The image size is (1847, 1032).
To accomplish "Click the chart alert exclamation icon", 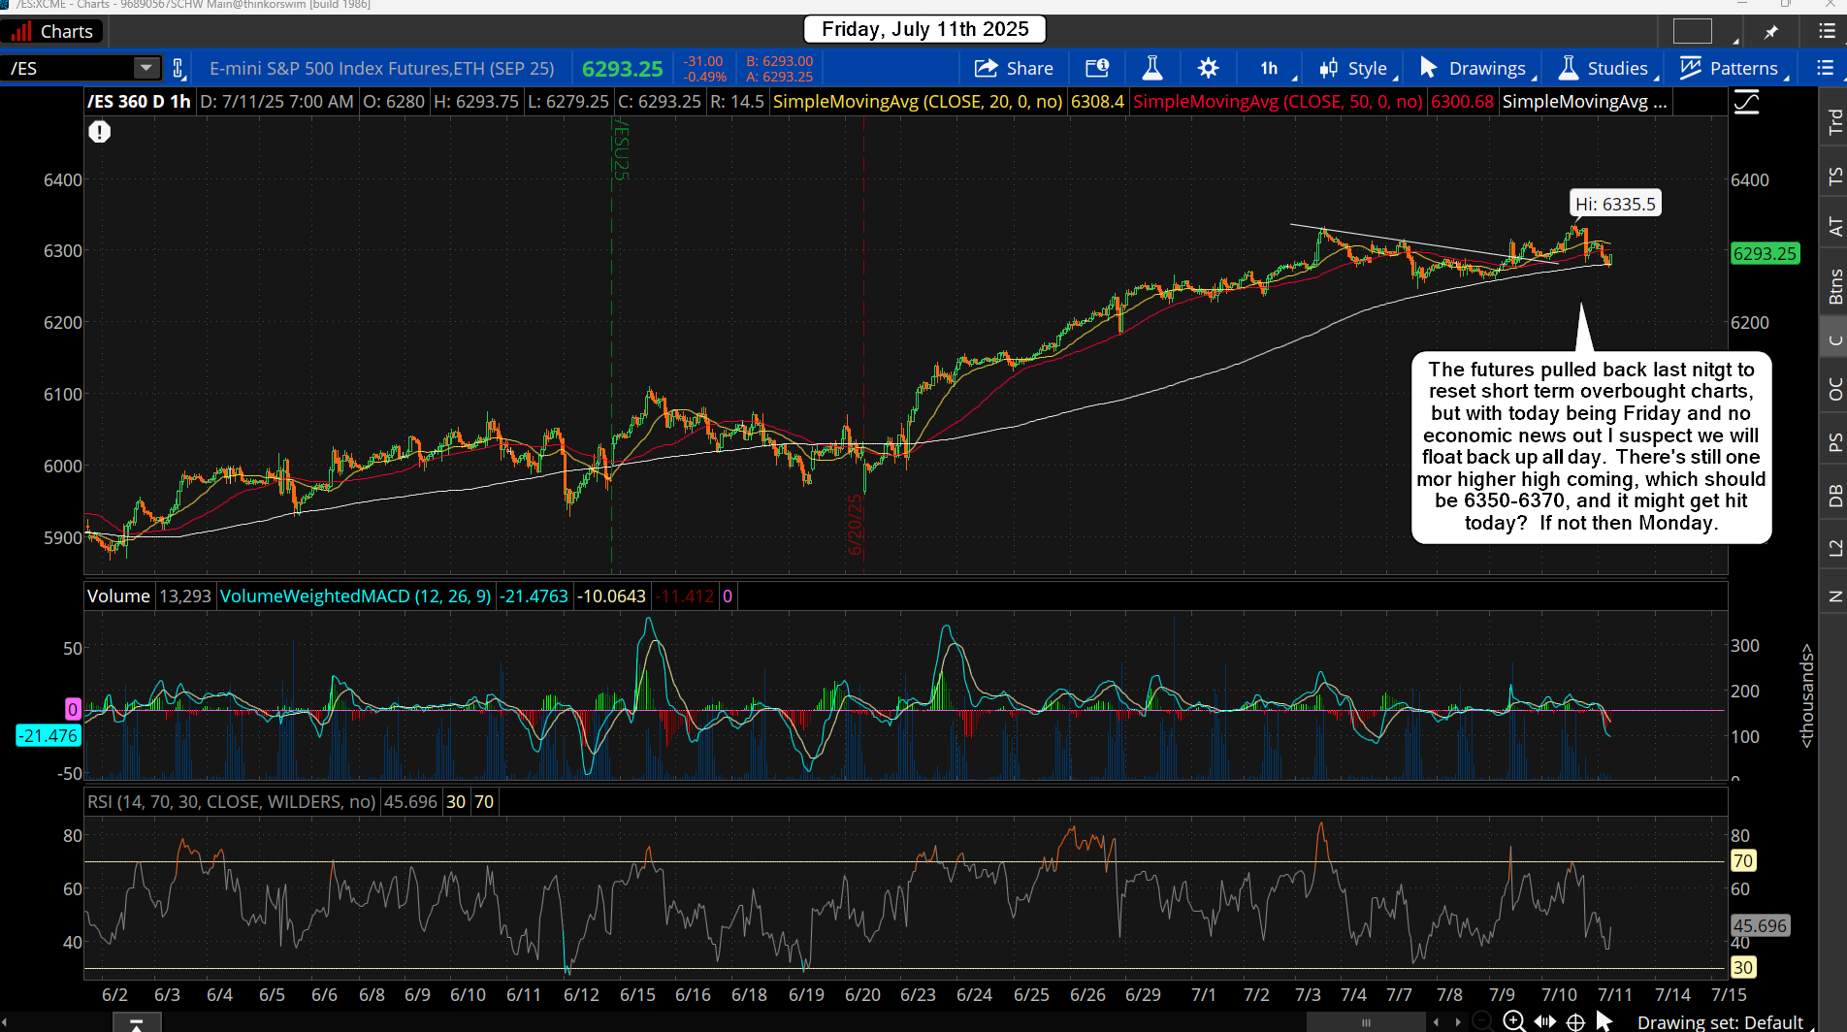I will [99, 132].
